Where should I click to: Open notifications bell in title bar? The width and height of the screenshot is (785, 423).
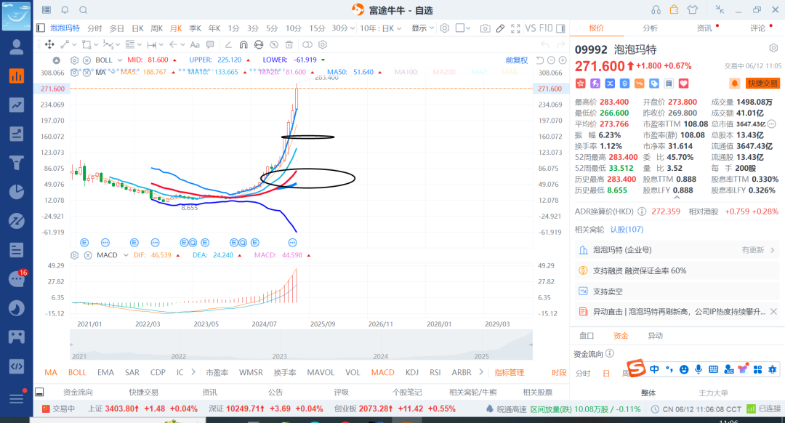(x=65, y=9)
